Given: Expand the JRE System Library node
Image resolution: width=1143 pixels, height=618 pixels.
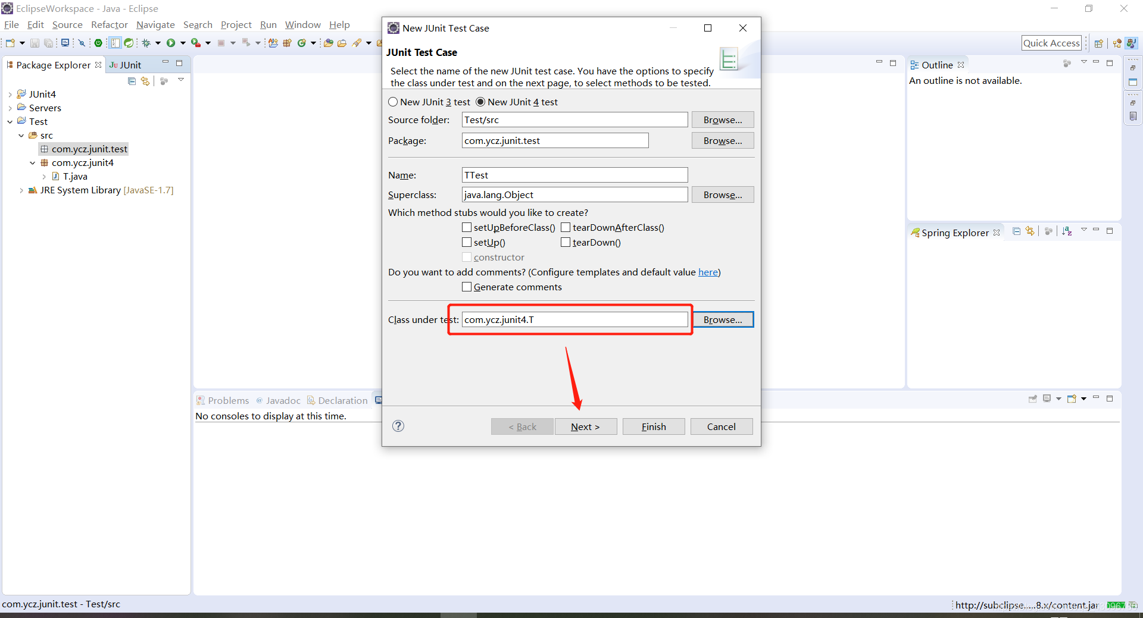Looking at the screenshot, I should point(21,190).
